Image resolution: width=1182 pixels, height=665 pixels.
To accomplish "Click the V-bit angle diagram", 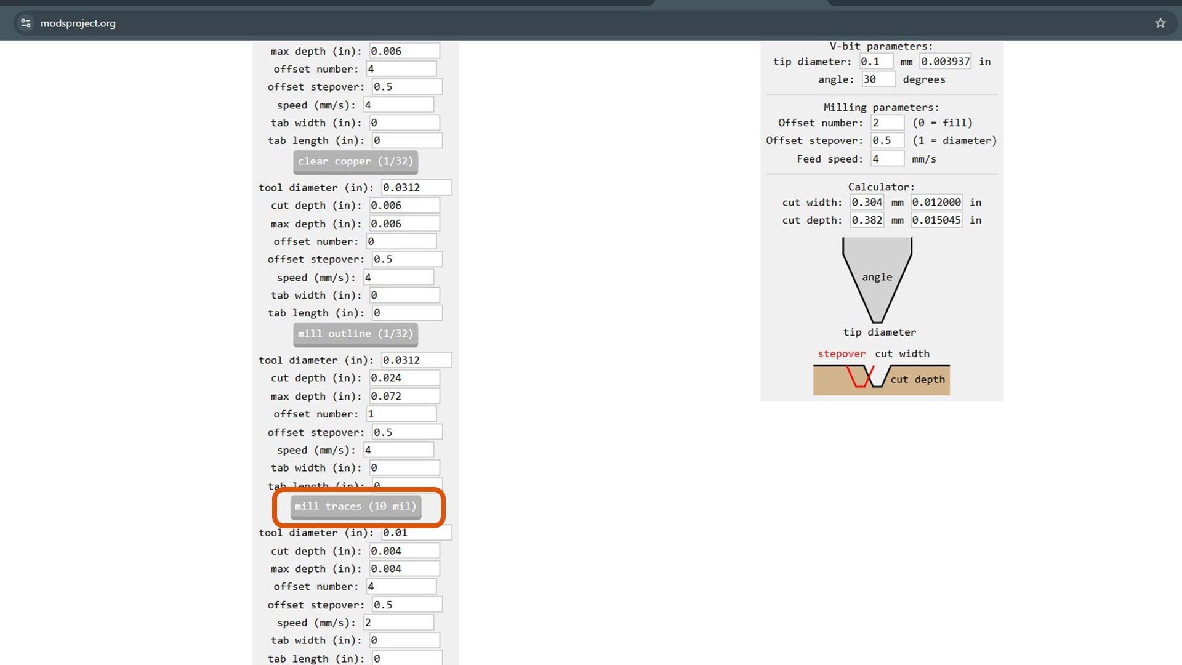I will [877, 280].
